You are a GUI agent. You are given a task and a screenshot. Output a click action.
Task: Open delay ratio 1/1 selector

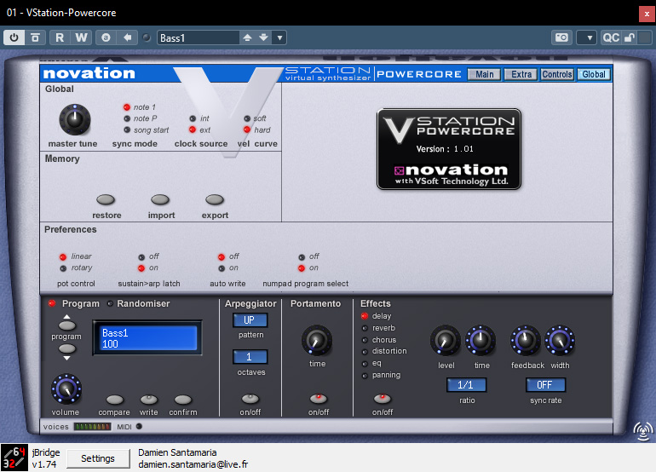coord(466,385)
